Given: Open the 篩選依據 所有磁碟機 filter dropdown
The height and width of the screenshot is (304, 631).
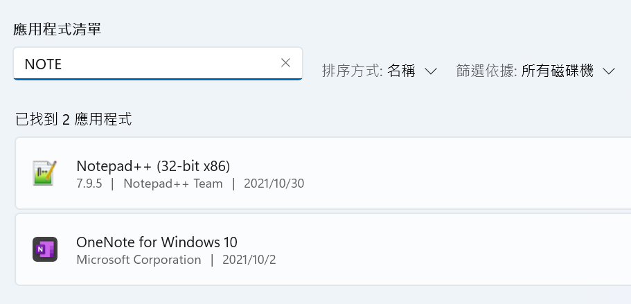Looking at the screenshot, I should (x=535, y=71).
